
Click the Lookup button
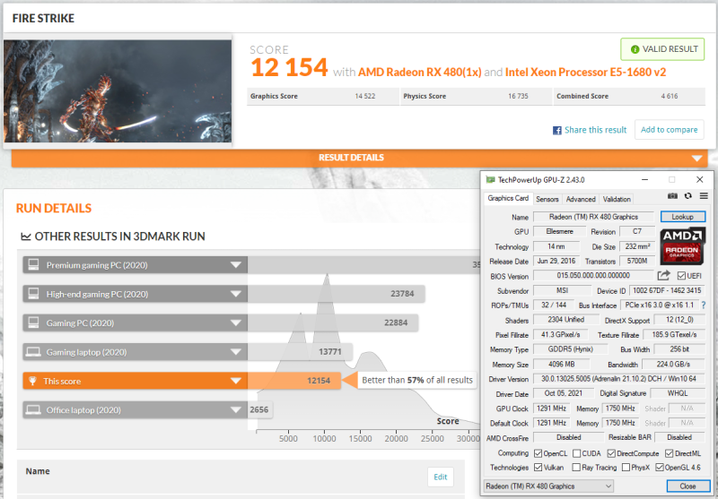click(683, 217)
